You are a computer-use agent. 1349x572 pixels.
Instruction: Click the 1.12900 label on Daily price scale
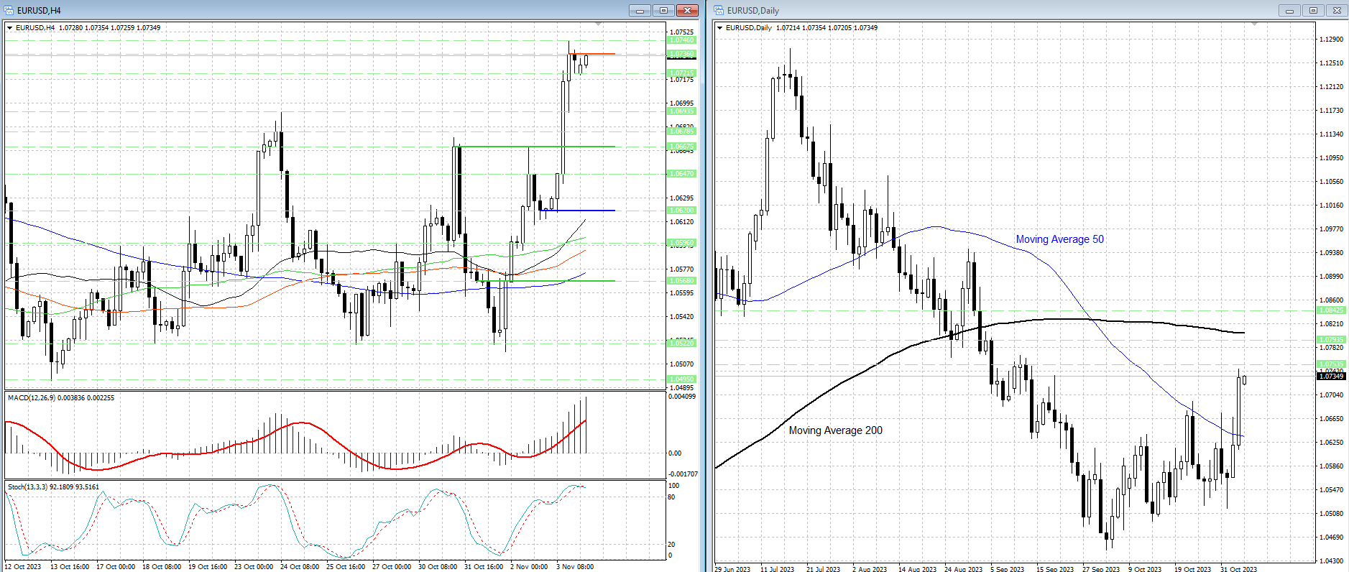click(1332, 40)
